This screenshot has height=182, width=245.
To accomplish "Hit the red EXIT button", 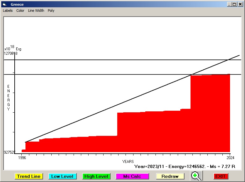I will point(220,176).
